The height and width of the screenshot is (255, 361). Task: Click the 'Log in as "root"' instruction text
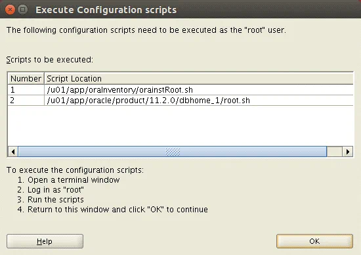(56, 190)
